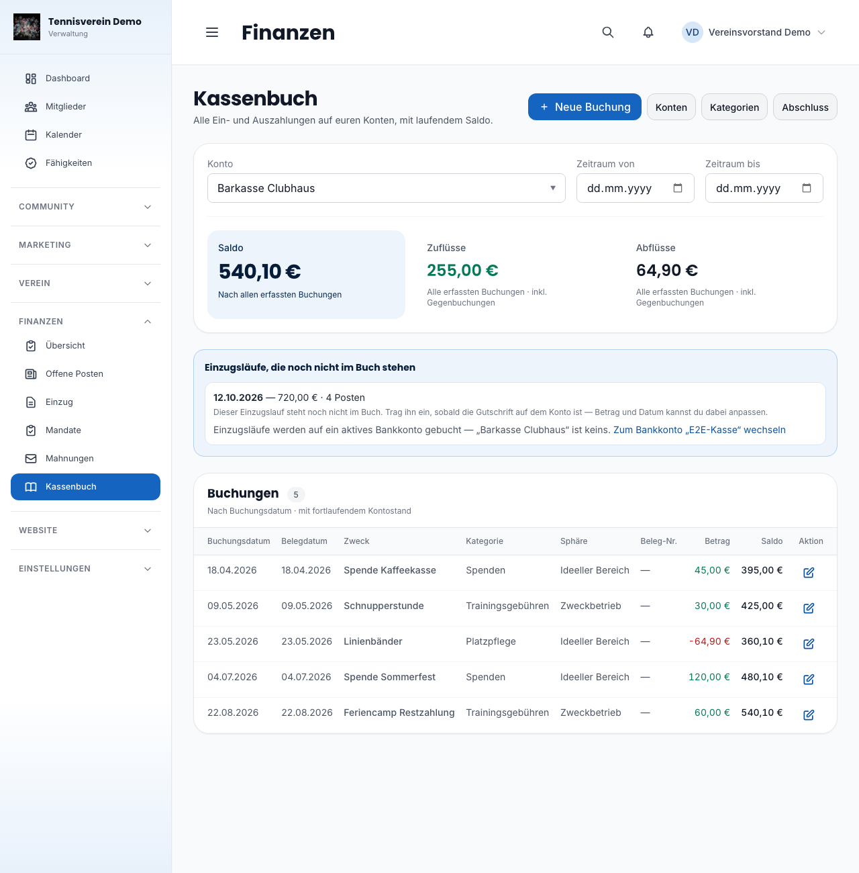This screenshot has height=873, width=859.
Task: Open Mahnungen in the sidebar
Action: point(85,459)
